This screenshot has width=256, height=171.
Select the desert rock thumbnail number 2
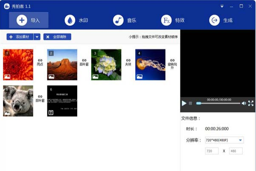(x=62, y=65)
